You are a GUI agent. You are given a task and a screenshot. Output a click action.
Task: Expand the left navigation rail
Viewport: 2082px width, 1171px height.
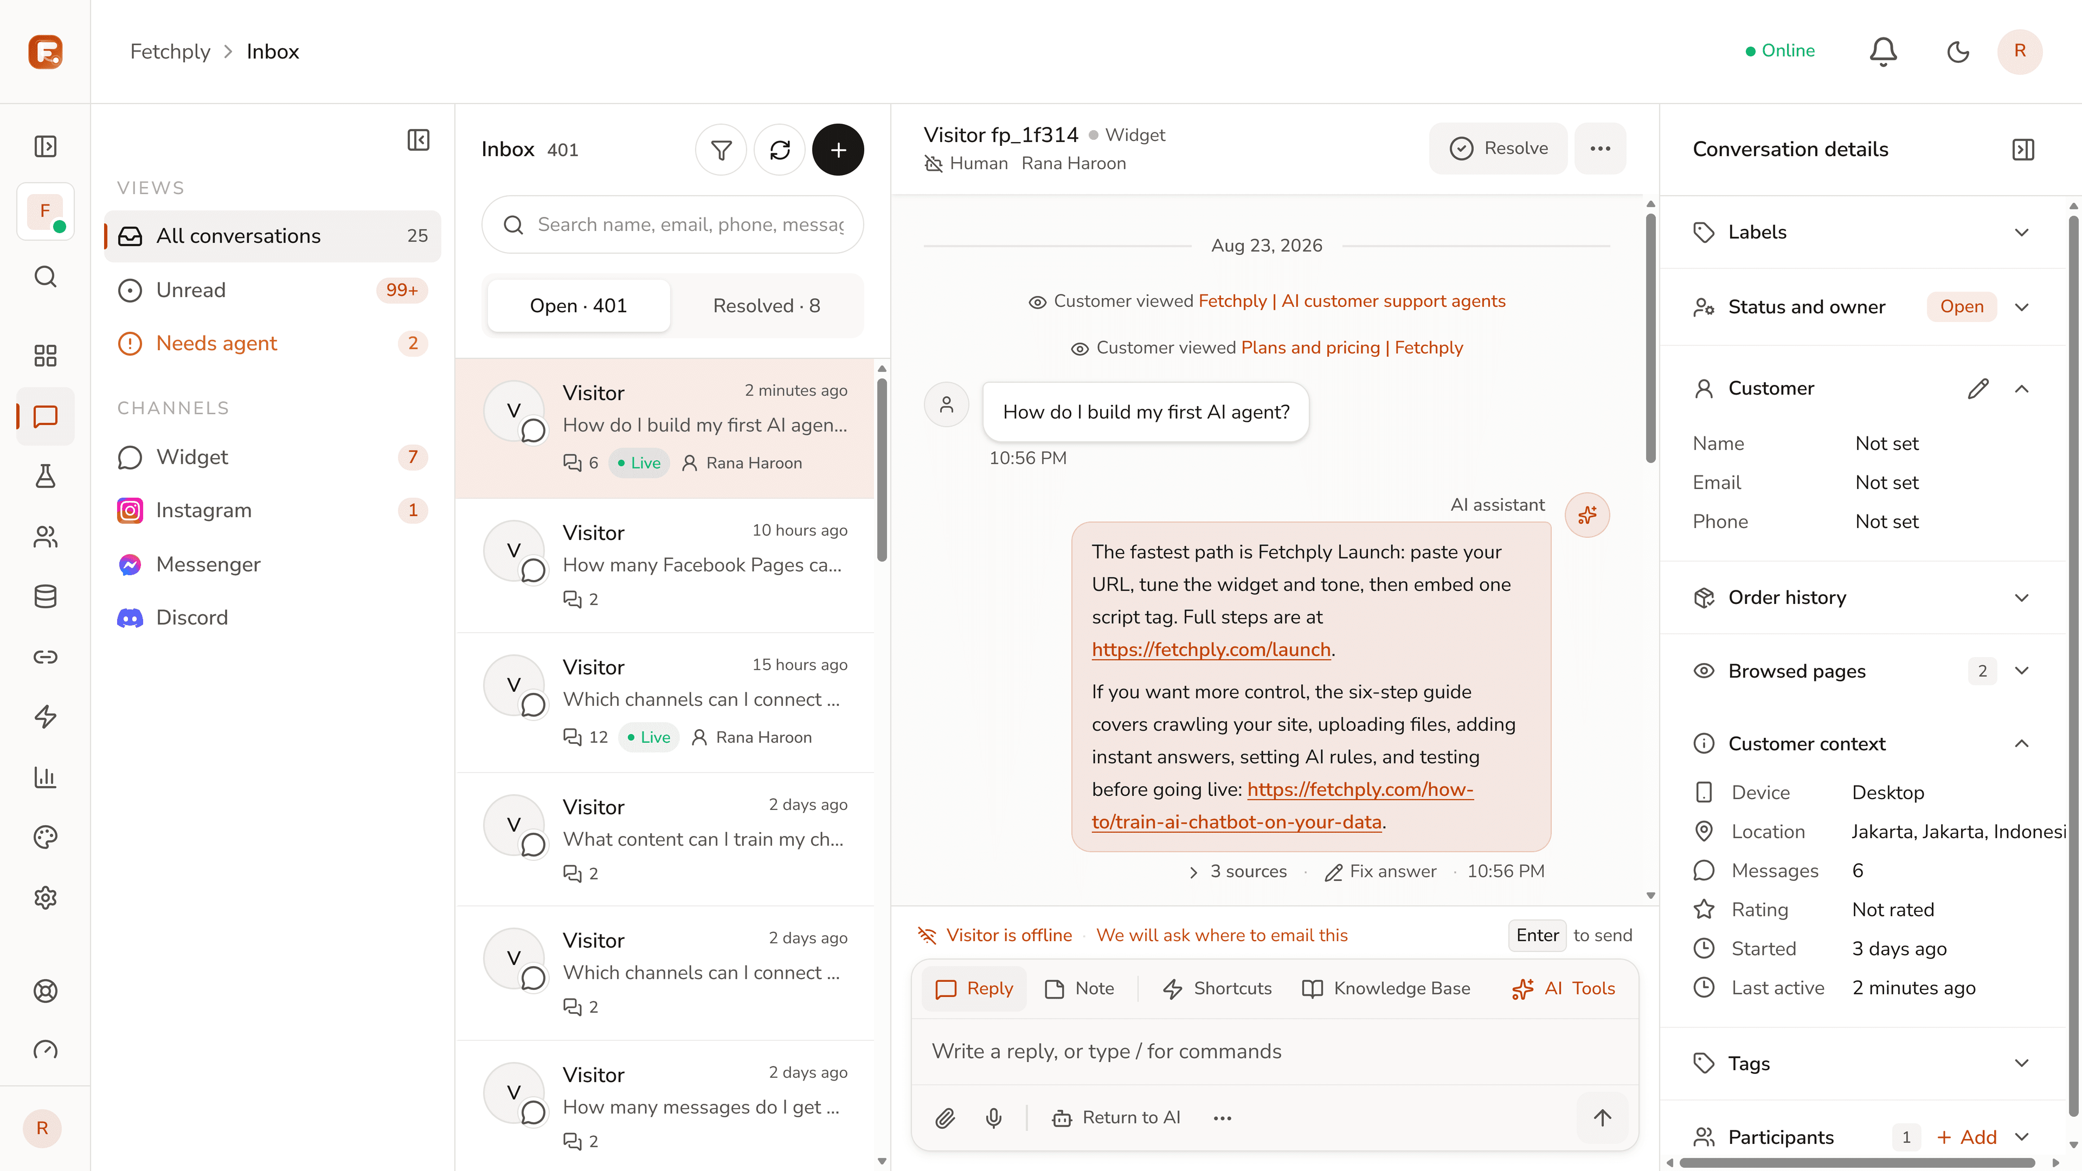click(x=45, y=146)
